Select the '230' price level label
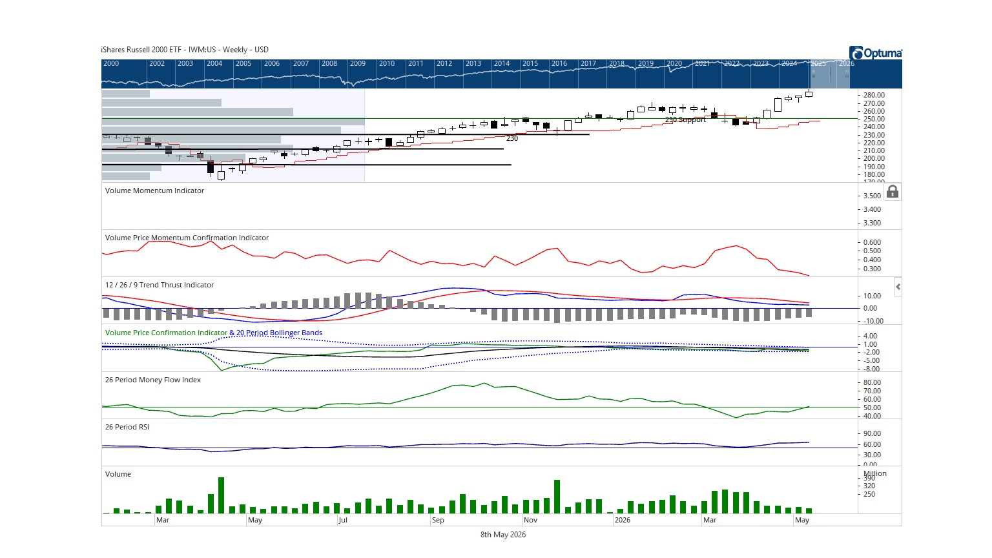992x558 pixels. tap(512, 138)
